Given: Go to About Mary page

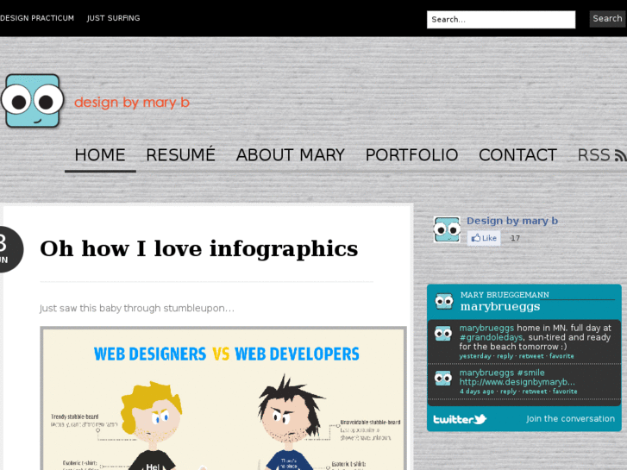Looking at the screenshot, I should coord(291,155).
